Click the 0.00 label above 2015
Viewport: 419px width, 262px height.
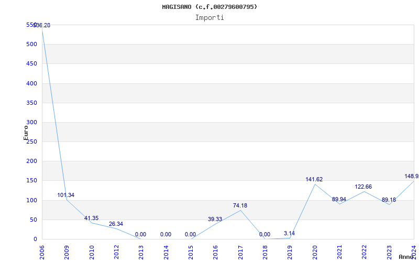pyautogui.click(x=190, y=234)
